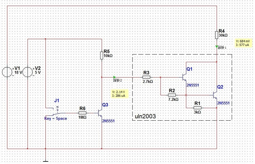Click the ground symbol at the bottom
Image resolution: width=255 pixels, height=164 pixels.
tap(46, 160)
